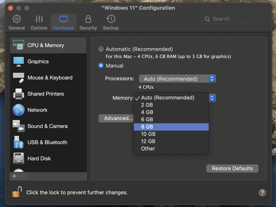This screenshot has height=207, width=276.
Task: Select Automatic (Recommended) radio button
Action: (x=101, y=49)
